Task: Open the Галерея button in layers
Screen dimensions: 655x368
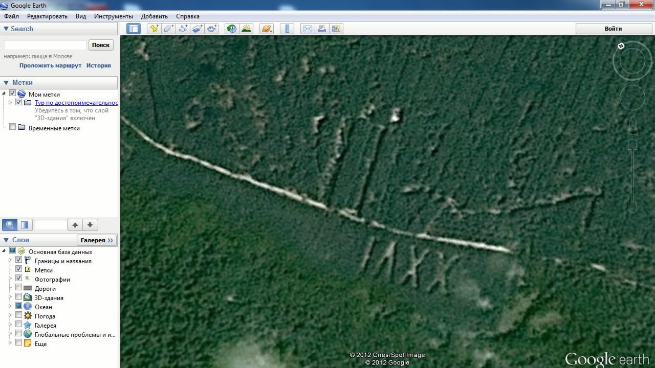Action: point(97,240)
